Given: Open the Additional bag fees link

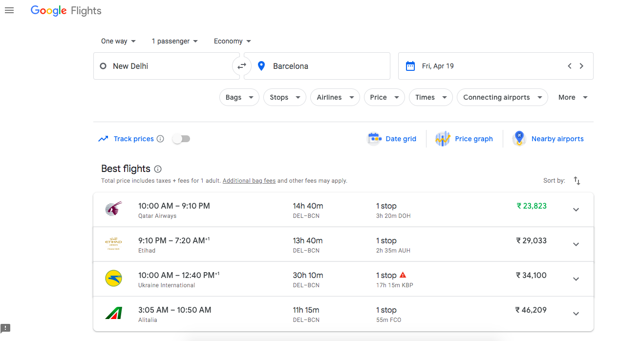Looking at the screenshot, I should (249, 181).
